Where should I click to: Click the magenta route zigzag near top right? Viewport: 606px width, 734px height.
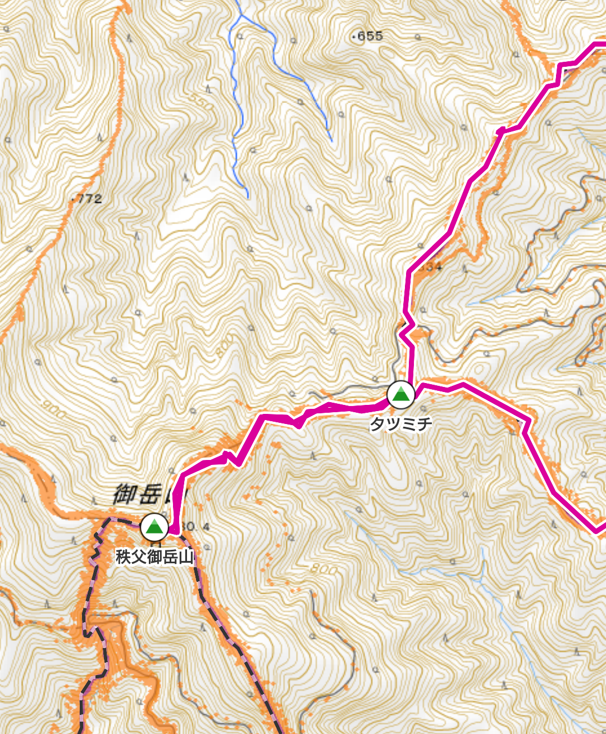559,74
